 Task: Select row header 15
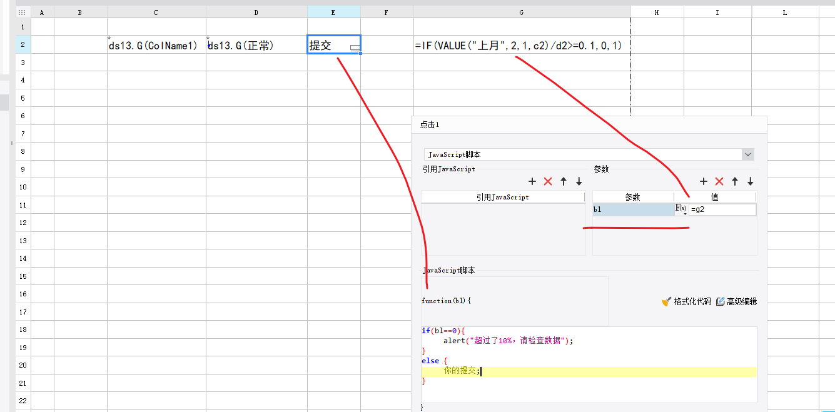(23, 276)
